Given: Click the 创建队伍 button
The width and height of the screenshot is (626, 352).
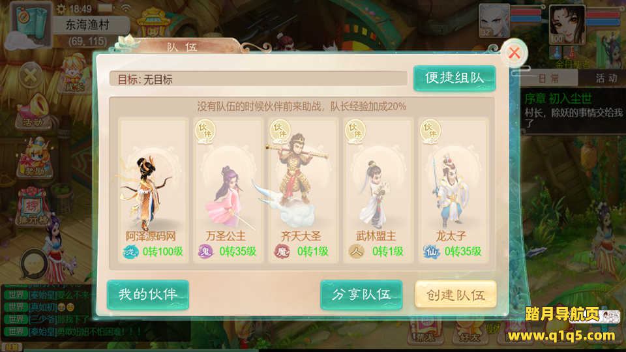Looking at the screenshot, I should click(x=456, y=295).
